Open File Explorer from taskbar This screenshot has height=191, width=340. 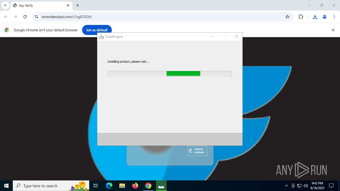(122, 186)
